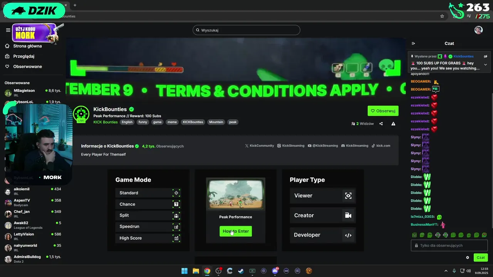Focus the Wyszukaj search field
The width and height of the screenshot is (493, 277).
(x=246, y=30)
